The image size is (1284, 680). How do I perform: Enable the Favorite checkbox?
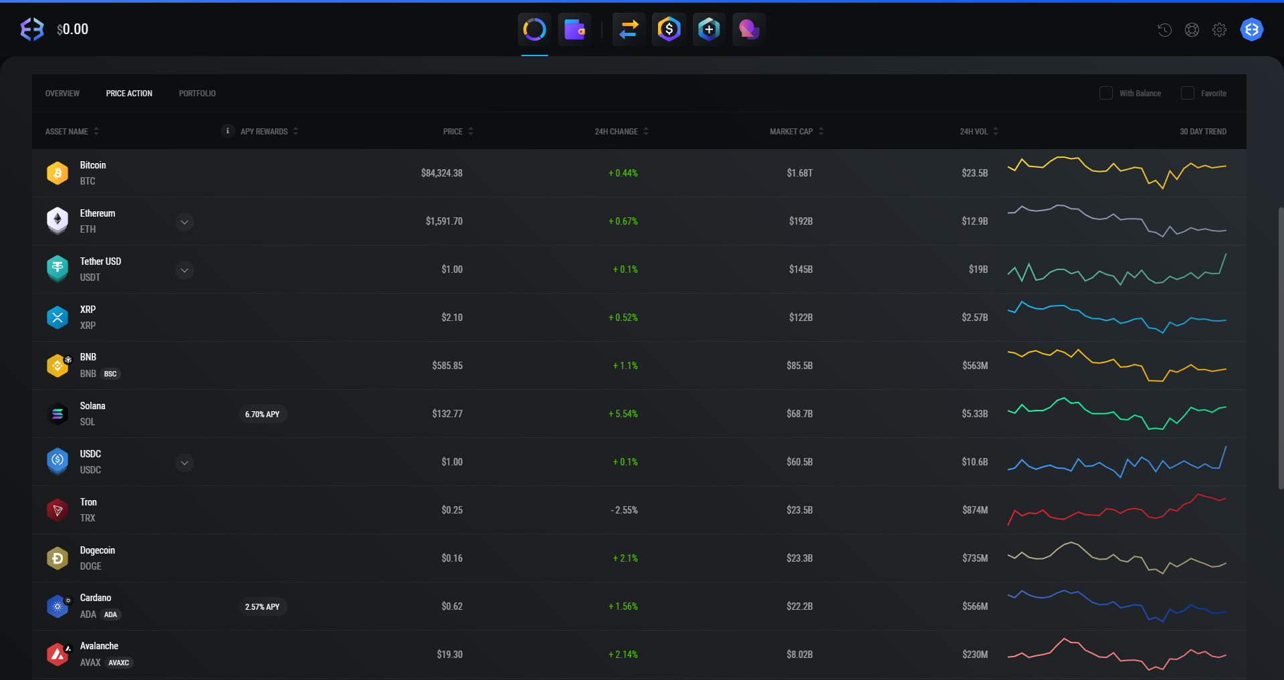tap(1188, 93)
